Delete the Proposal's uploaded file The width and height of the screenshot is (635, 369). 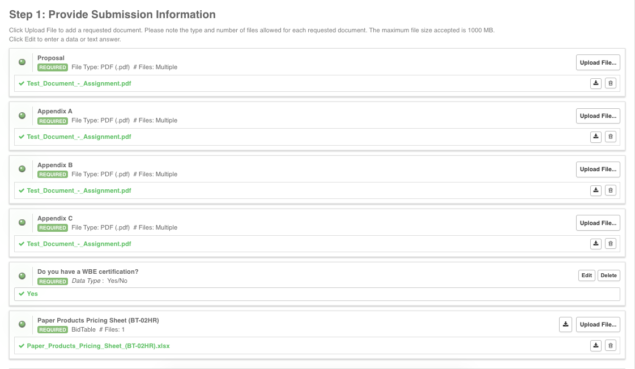pos(610,83)
